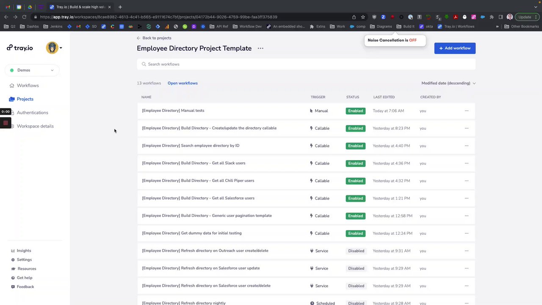
Task: Open Get dummy data for initial testing workflow
Action: 192,233
